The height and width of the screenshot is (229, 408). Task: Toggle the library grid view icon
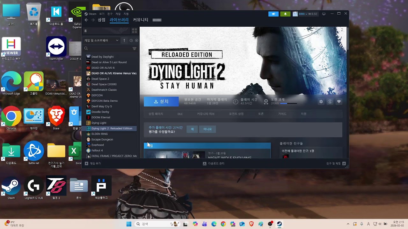pyautogui.click(x=135, y=31)
